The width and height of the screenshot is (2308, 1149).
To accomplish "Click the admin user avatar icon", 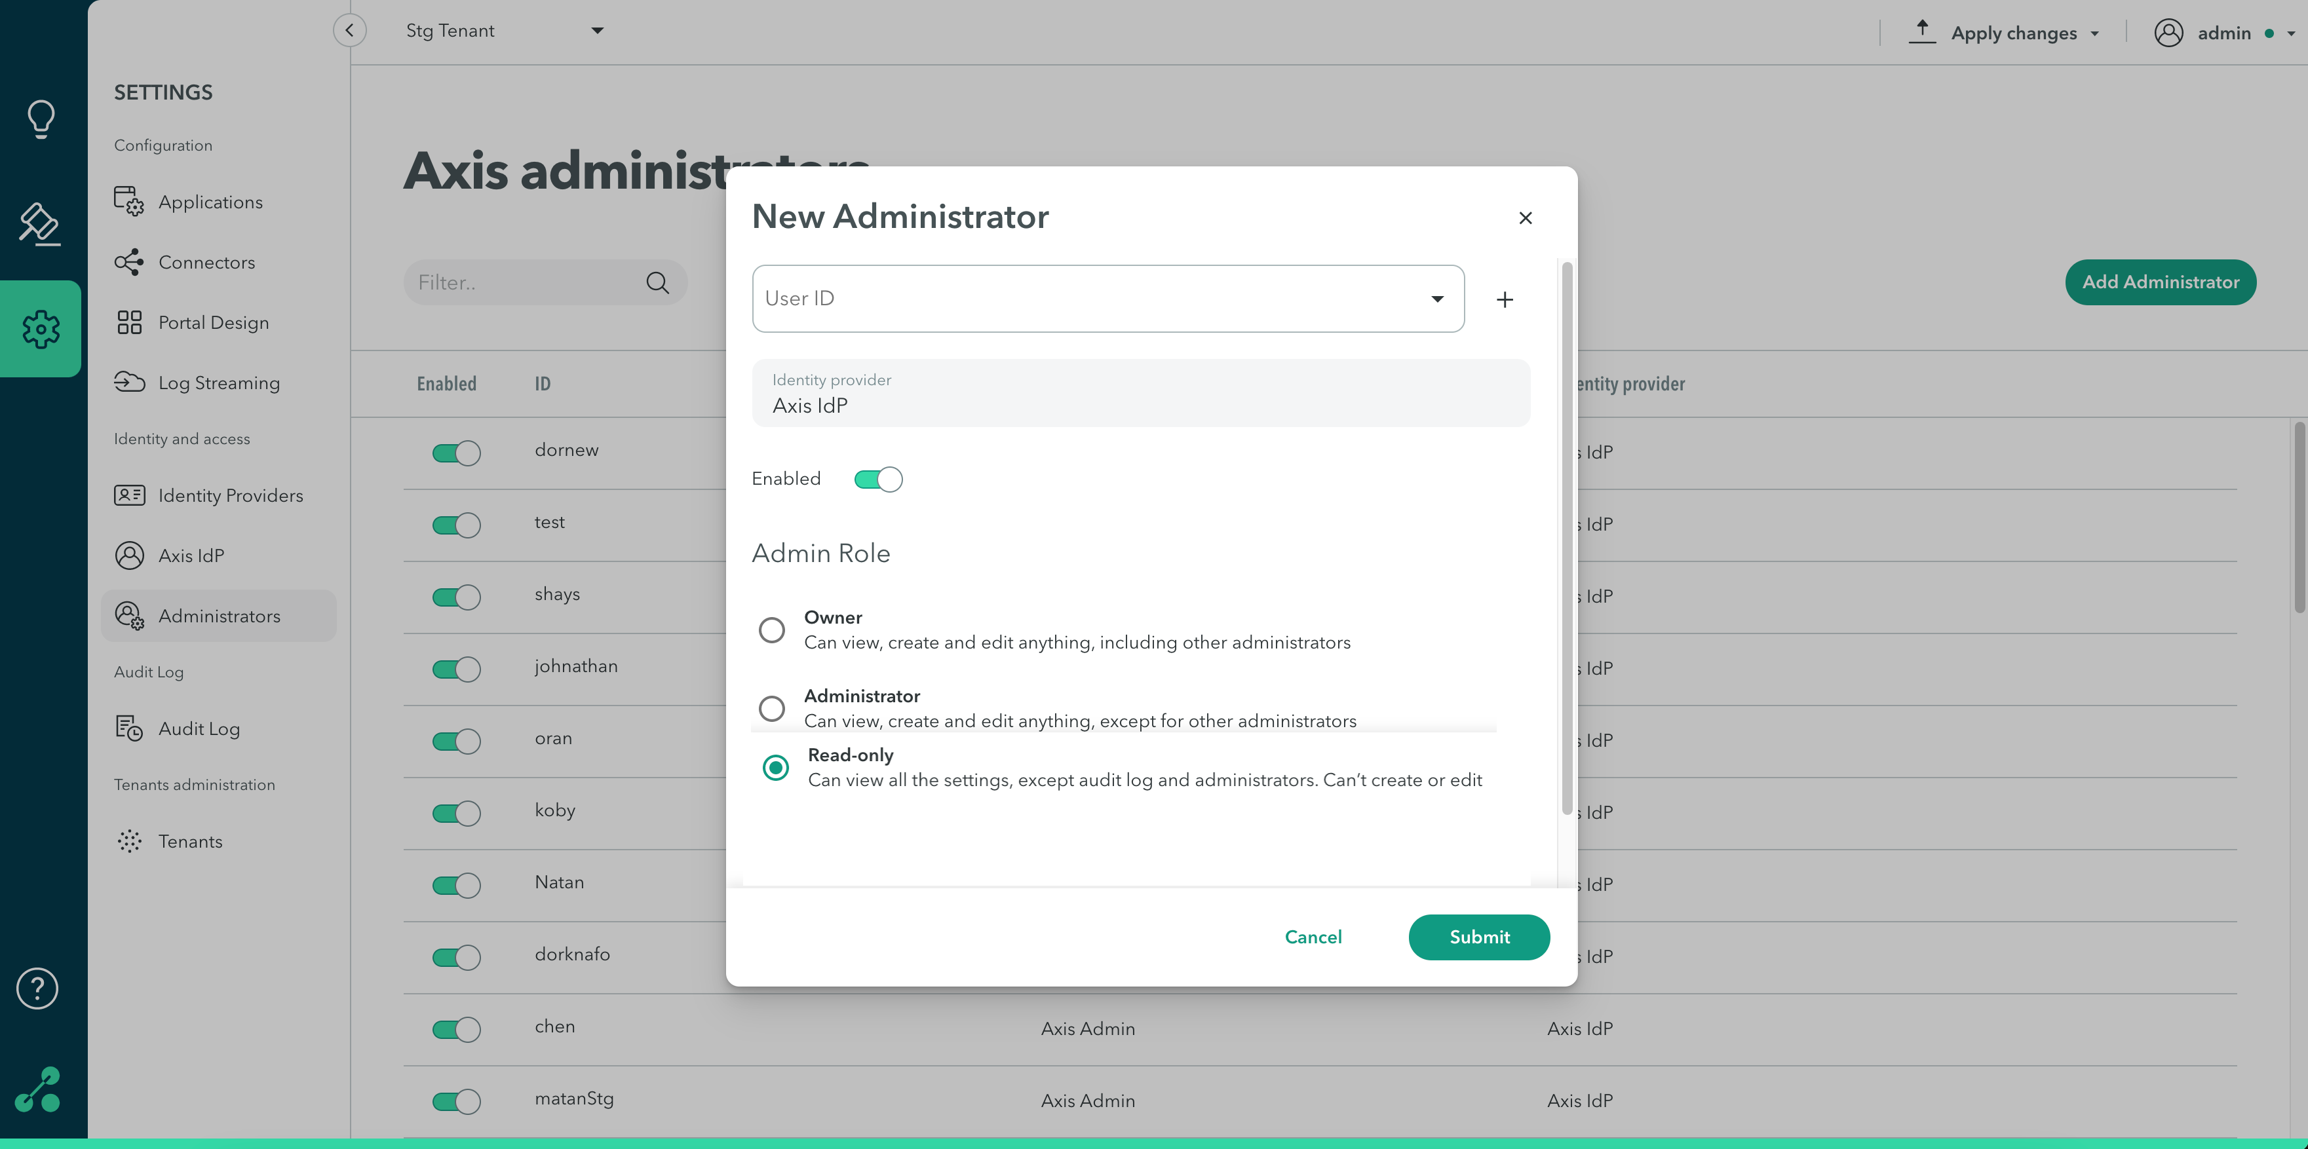I will click(x=2168, y=33).
